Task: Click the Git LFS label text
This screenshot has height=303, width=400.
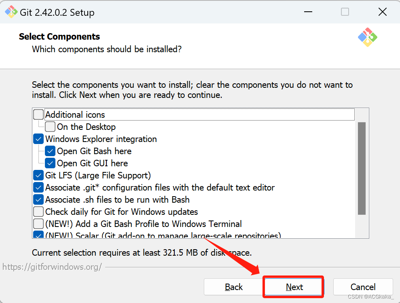Action: (x=98, y=176)
